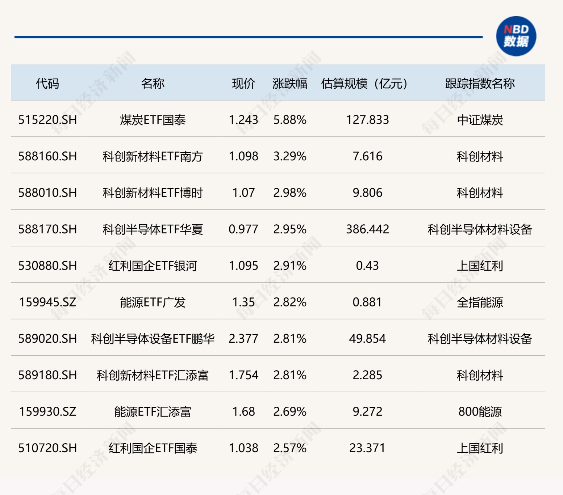The width and height of the screenshot is (563, 495).
Task: Select 煤炭ETF国泰 fund name
Action: tap(153, 120)
